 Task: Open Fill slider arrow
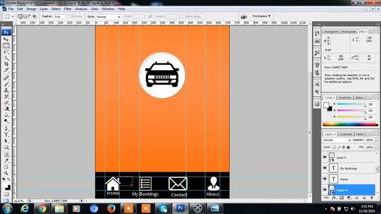[376, 147]
